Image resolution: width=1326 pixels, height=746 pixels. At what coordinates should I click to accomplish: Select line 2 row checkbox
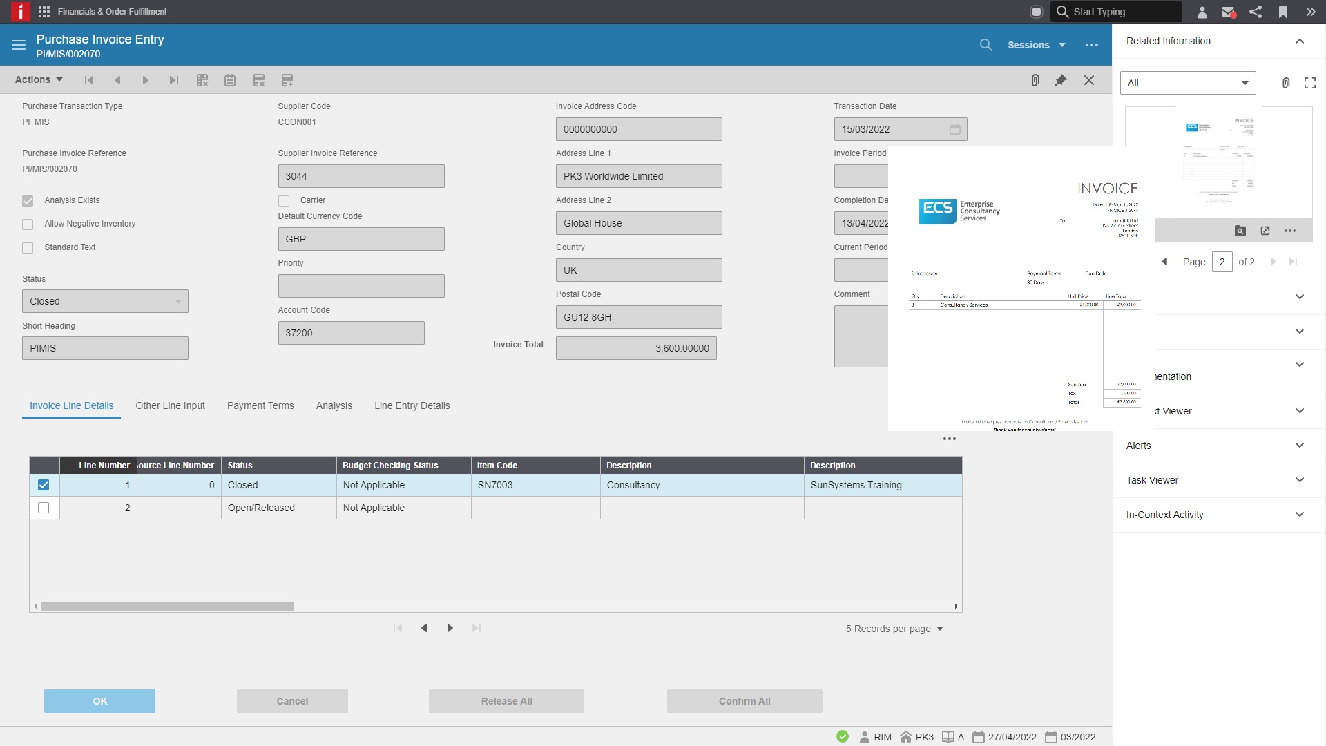pyautogui.click(x=44, y=508)
